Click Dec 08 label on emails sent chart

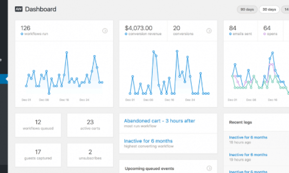coord(251,100)
